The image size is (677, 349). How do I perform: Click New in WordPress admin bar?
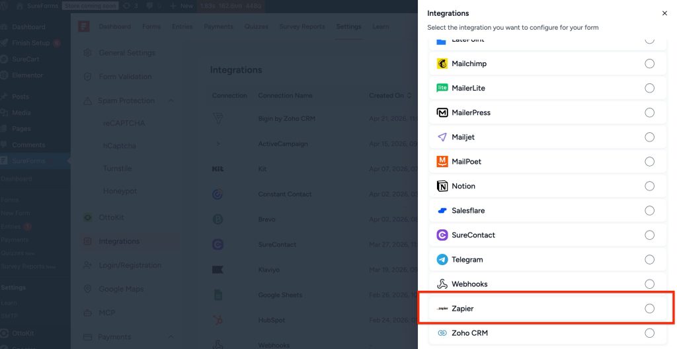click(181, 6)
